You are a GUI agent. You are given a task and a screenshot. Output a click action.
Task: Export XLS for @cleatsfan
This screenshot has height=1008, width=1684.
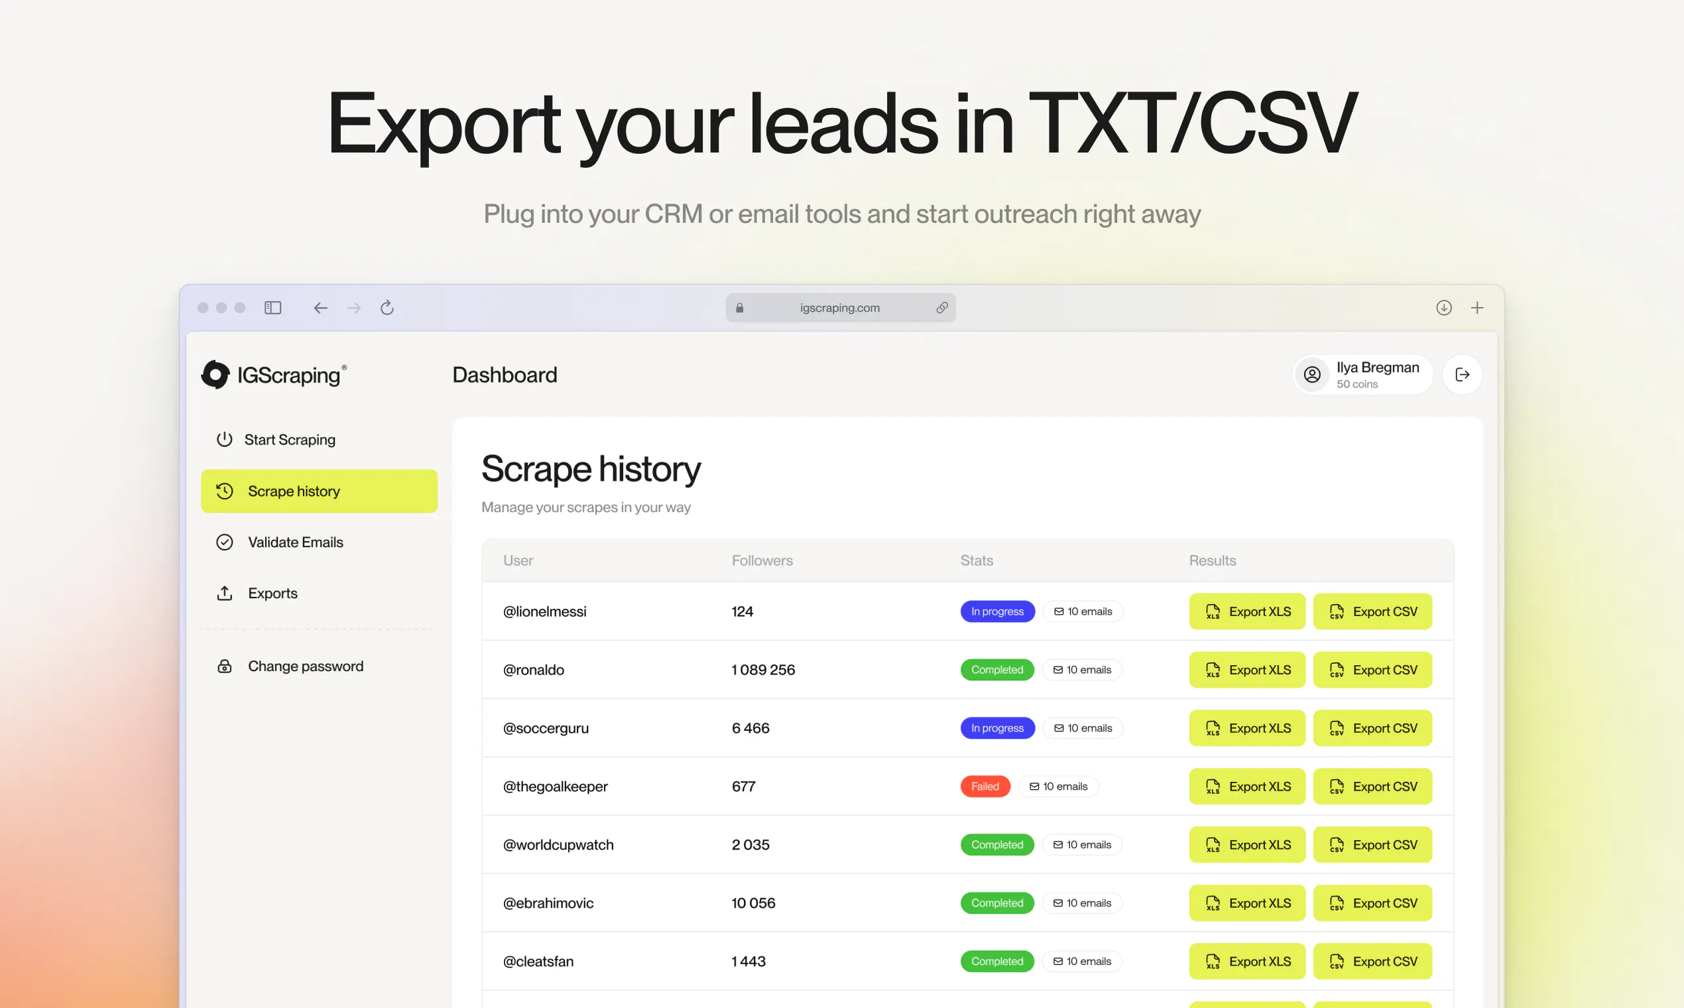pyautogui.click(x=1247, y=962)
